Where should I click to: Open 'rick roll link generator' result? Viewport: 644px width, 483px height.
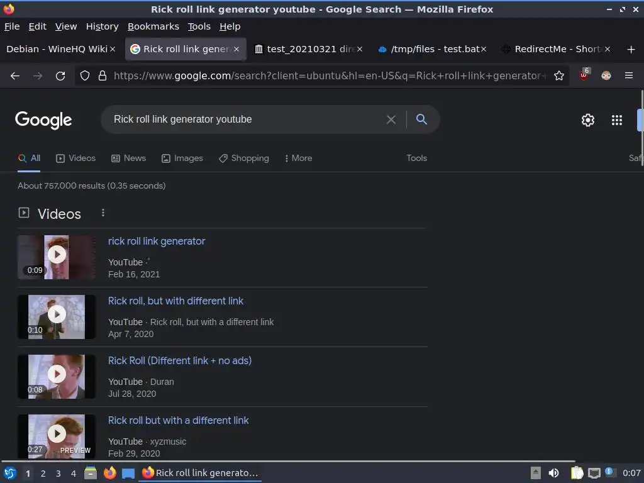157,241
